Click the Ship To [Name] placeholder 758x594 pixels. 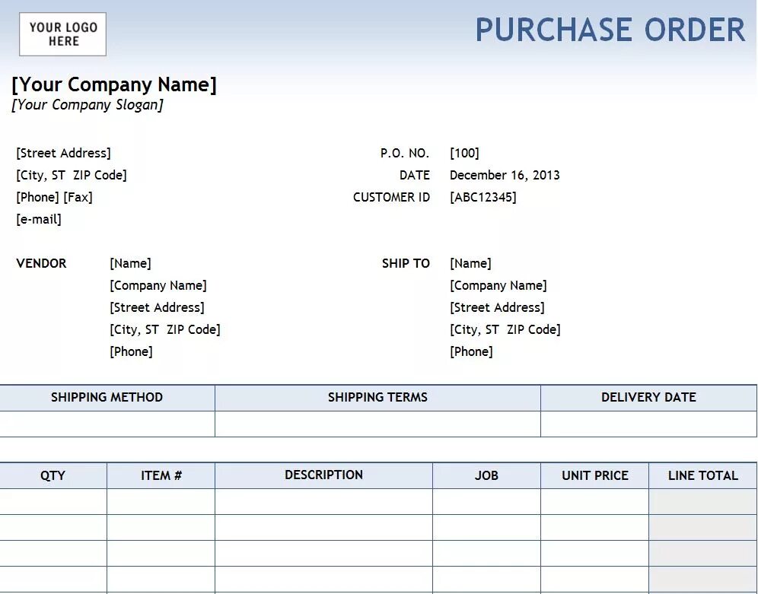pyautogui.click(x=471, y=263)
